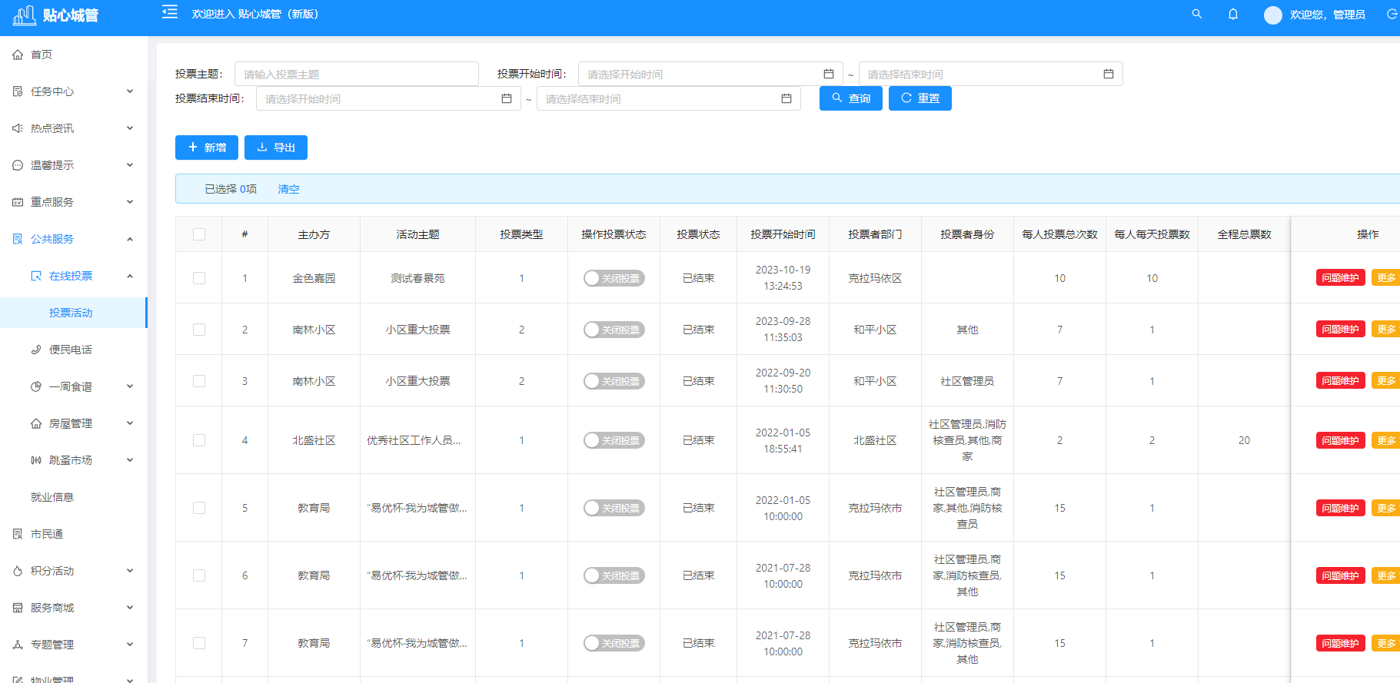The image size is (1400, 683).
Task: Open the 市民通 menu item
Action: pyautogui.click(x=73, y=534)
